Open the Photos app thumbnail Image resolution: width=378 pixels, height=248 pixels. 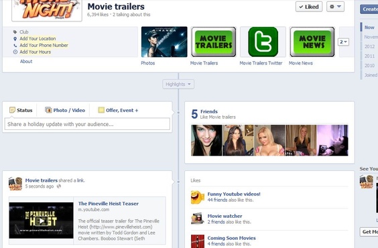coord(164,42)
